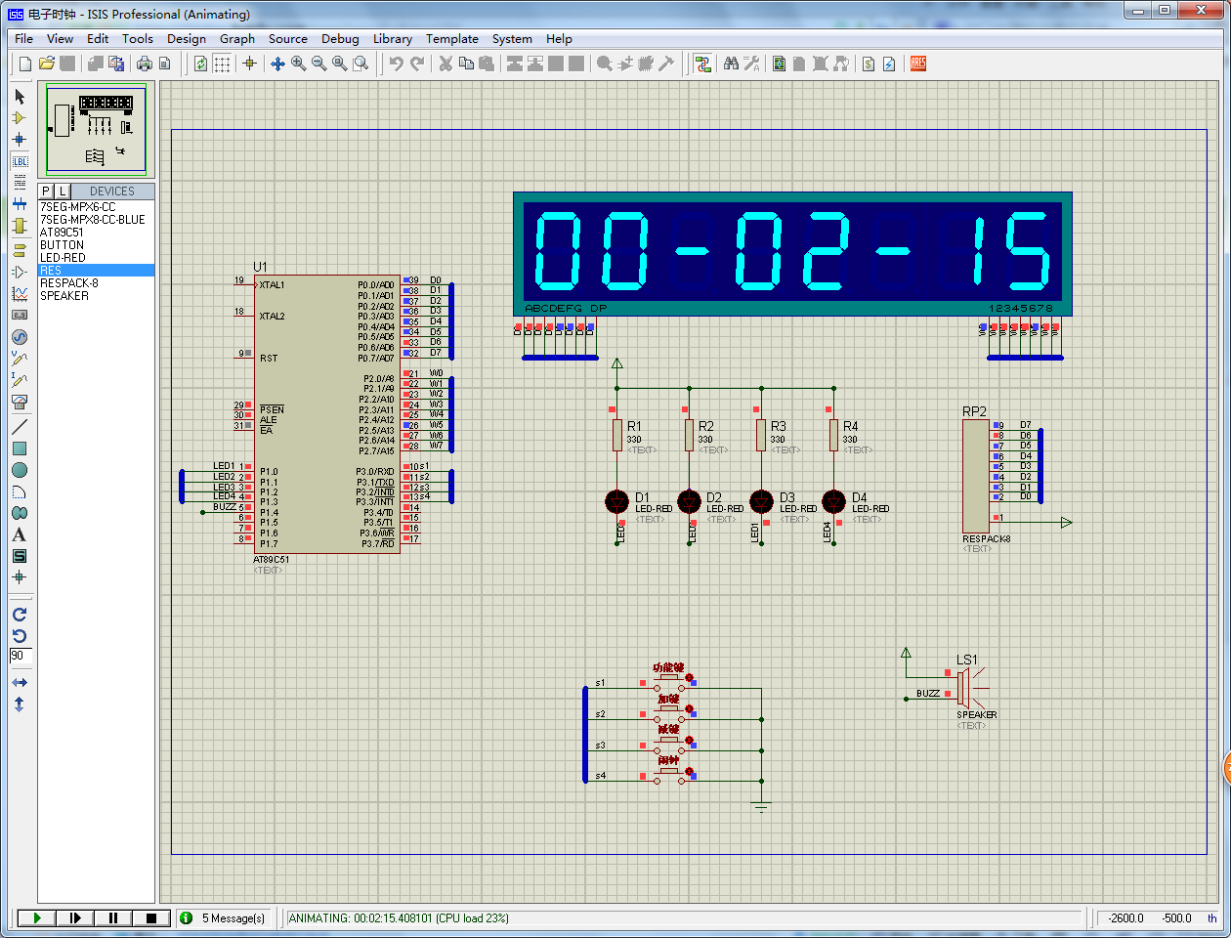Select subcircuit mode
Screen dimensions: 1231x938
pyautogui.click(x=20, y=226)
